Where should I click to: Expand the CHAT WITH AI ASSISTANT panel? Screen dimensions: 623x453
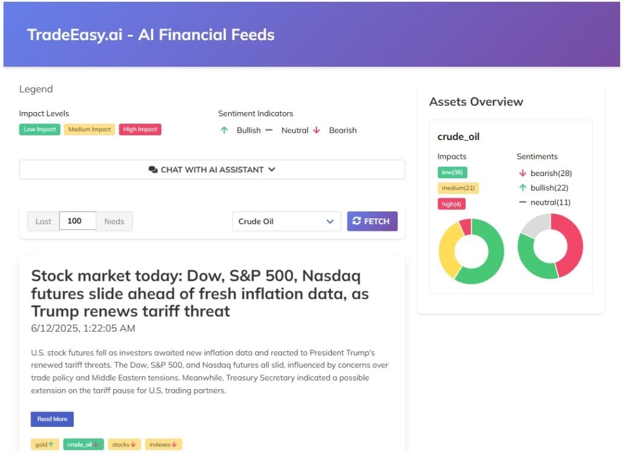[212, 169]
